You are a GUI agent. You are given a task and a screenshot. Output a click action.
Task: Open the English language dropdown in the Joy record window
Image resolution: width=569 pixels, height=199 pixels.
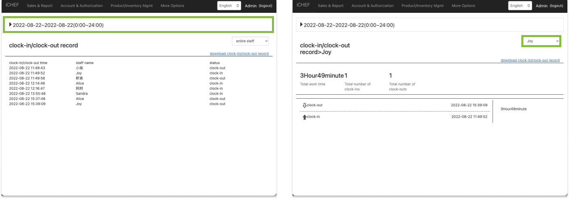point(520,6)
